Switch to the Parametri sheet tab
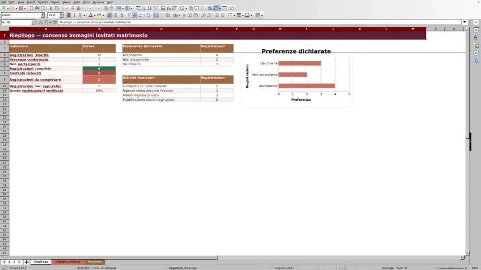 point(94,262)
